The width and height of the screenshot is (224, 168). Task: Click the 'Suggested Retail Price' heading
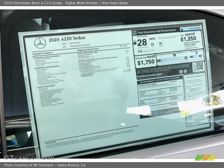(x=88, y=50)
